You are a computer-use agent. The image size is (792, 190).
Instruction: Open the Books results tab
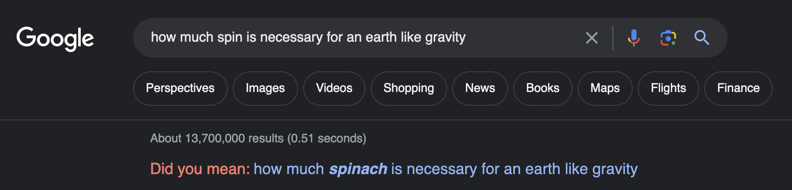[x=543, y=88]
